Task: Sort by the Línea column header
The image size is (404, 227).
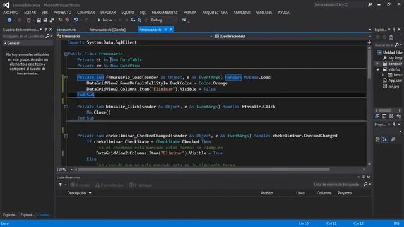Action: point(300,193)
